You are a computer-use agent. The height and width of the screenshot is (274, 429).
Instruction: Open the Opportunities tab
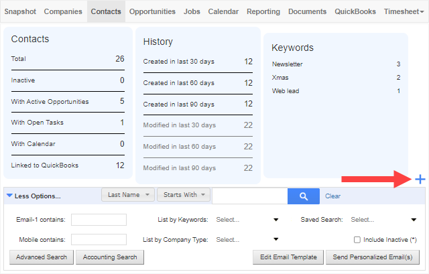[152, 11]
